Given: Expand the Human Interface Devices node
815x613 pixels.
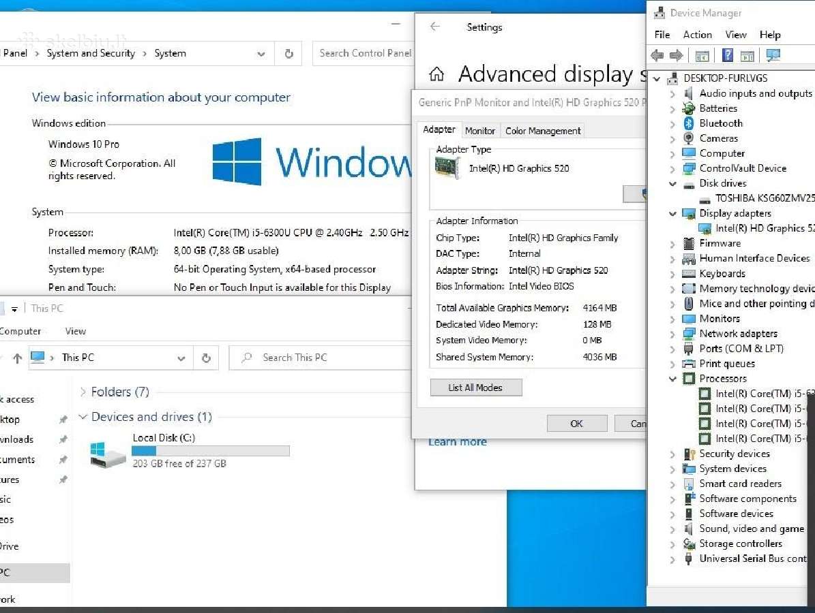Looking at the screenshot, I should [x=672, y=259].
